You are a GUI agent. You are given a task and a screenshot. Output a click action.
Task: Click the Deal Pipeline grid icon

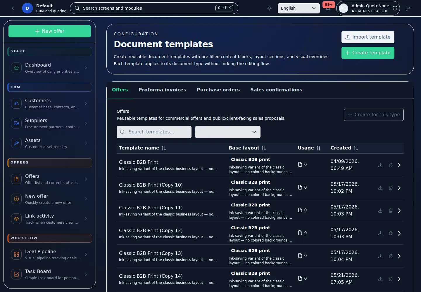coord(16,254)
